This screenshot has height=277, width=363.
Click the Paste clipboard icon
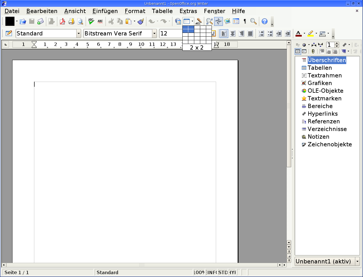pos(128,21)
